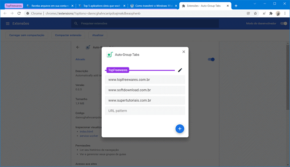Screen dimensions: 290x167
Task: Close the Receba arquivos tab
Action: point(72,6)
